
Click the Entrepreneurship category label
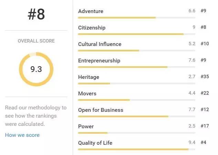[x=99, y=61]
